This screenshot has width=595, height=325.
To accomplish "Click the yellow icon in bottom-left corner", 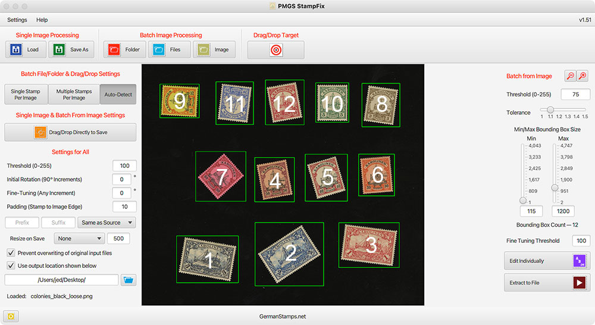I will coord(11,316).
